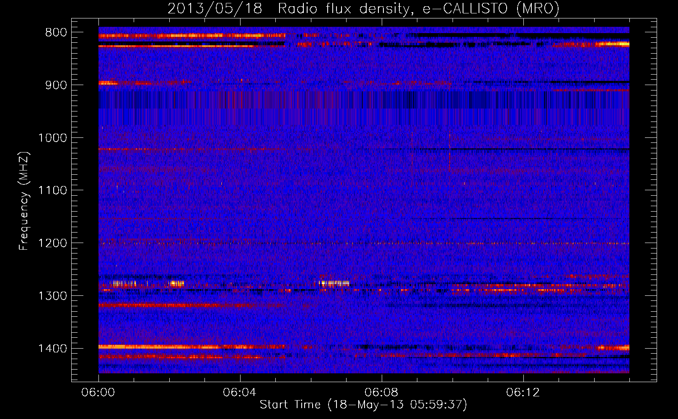Click the 800 frequency tick label
This screenshot has height=419, width=678.
click(56, 33)
